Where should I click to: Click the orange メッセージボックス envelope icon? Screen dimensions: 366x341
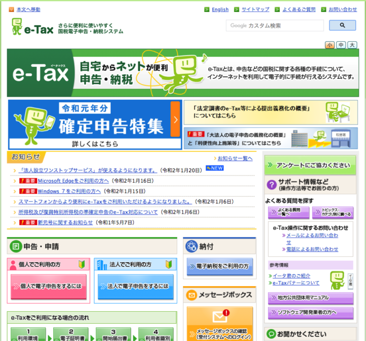pos(192,296)
